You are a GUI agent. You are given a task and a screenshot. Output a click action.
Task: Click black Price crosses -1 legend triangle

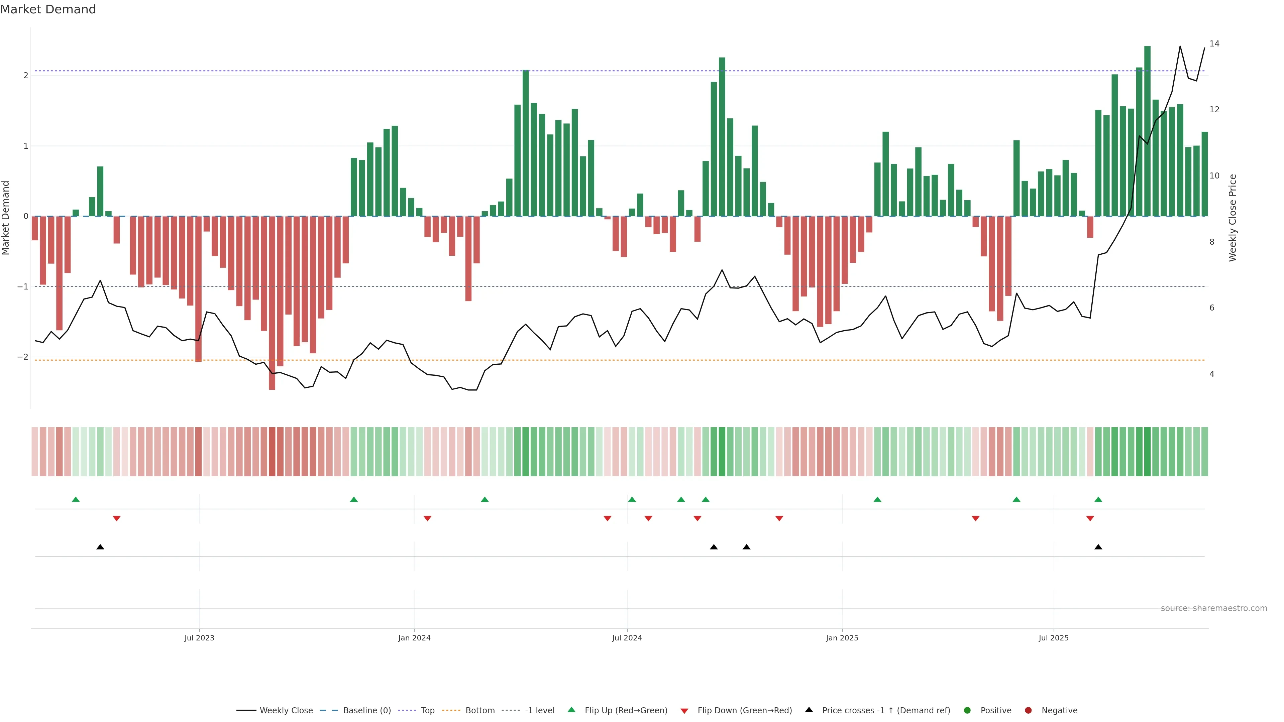[x=809, y=710]
